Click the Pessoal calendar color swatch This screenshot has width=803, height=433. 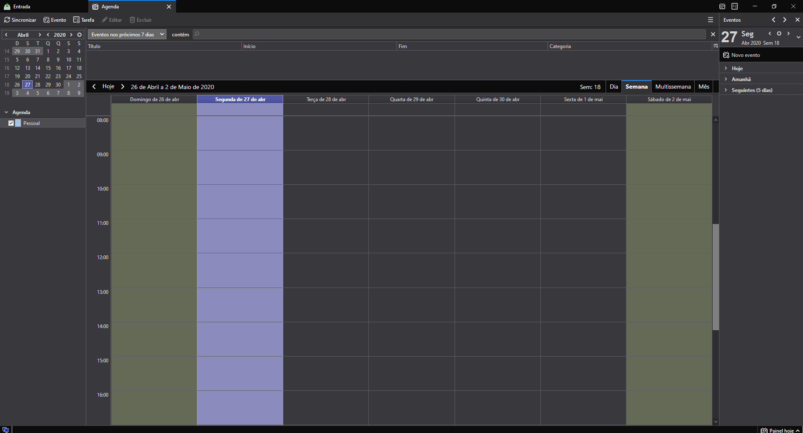coord(18,123)
